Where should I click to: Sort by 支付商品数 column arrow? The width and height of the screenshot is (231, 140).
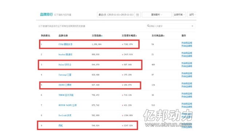pyautogui.click(x=164, y=36)
